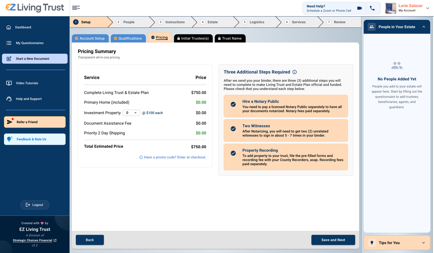Select the Trust Name tab
The width and height of the screenshot is (434, 253).
click(230, 39)
